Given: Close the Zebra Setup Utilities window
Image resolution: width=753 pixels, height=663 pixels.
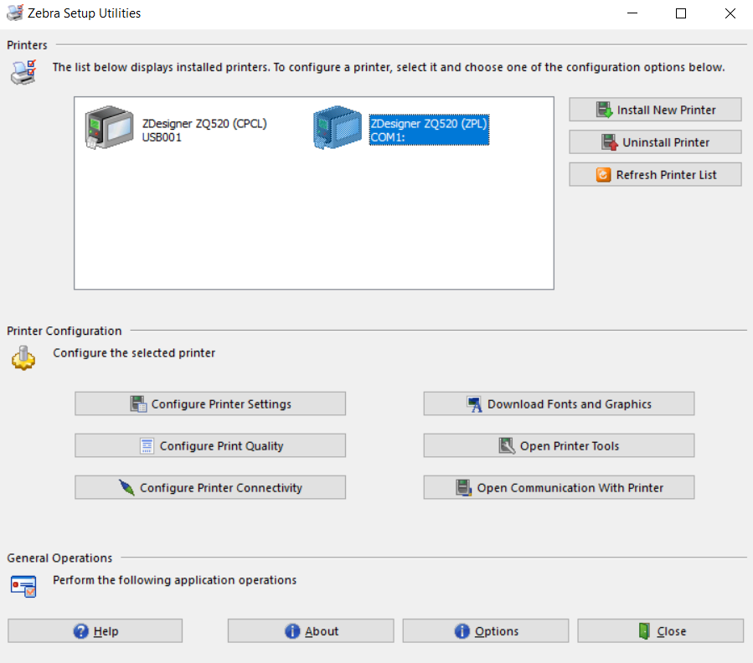Looking at the screenshot, I should [660, 630].
